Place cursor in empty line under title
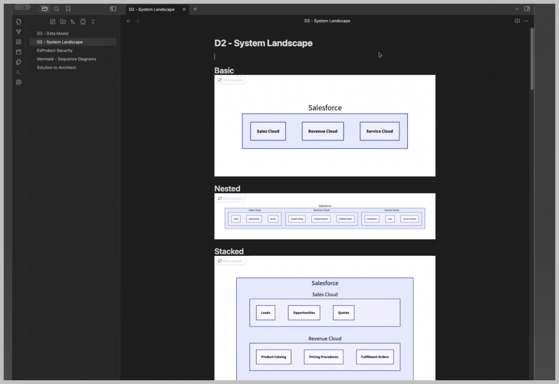 (324, 56)
